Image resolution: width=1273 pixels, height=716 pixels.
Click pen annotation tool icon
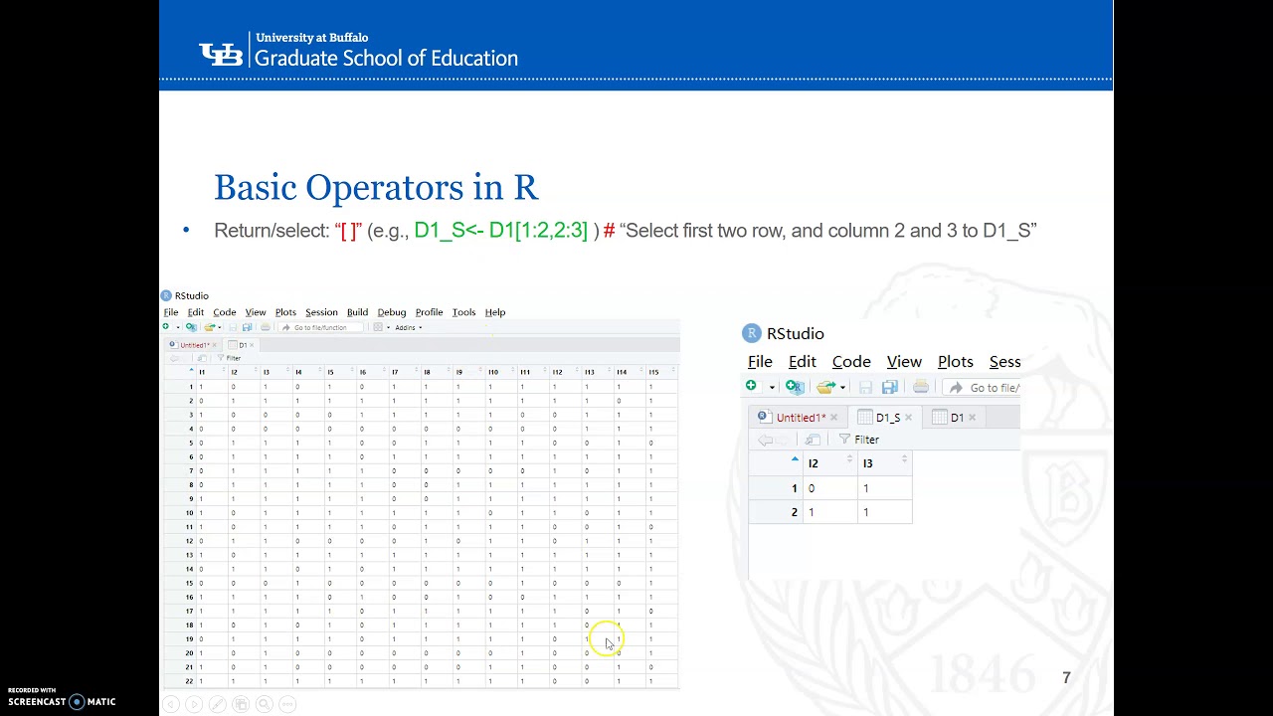(x=218, y=704)
